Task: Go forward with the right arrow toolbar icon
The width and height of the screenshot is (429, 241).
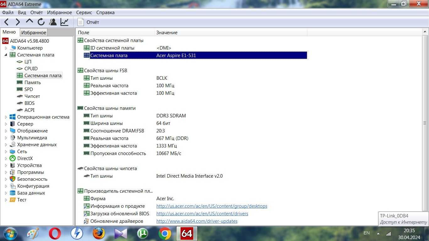Action: (x=18, y=22)
